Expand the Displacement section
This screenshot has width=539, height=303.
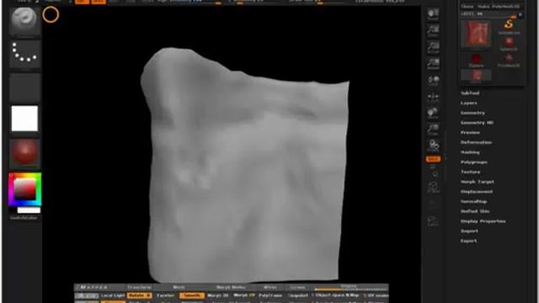[x=477, y=192]
